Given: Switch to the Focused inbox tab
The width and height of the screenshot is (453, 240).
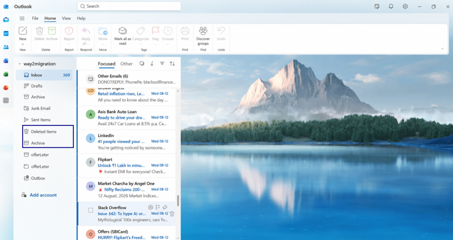Looking at the screenshot, I should [107, 64].
